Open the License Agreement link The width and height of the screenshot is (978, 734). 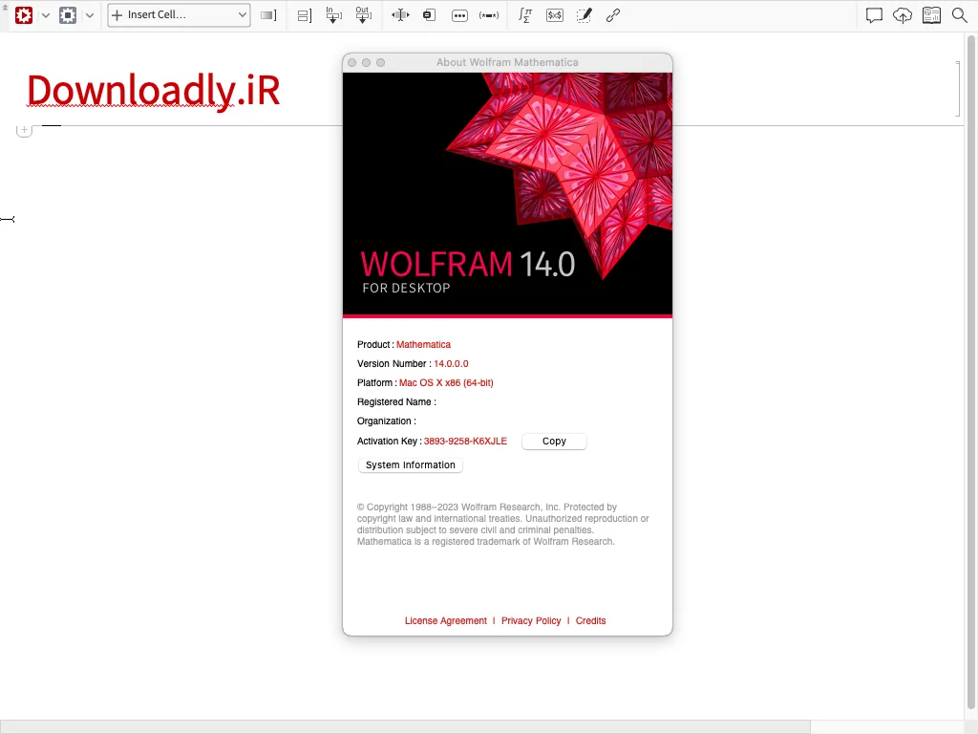(x=446, y=620)
